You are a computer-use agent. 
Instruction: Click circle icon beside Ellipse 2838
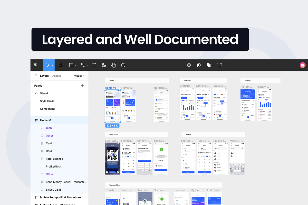click(x=42, y=190)
